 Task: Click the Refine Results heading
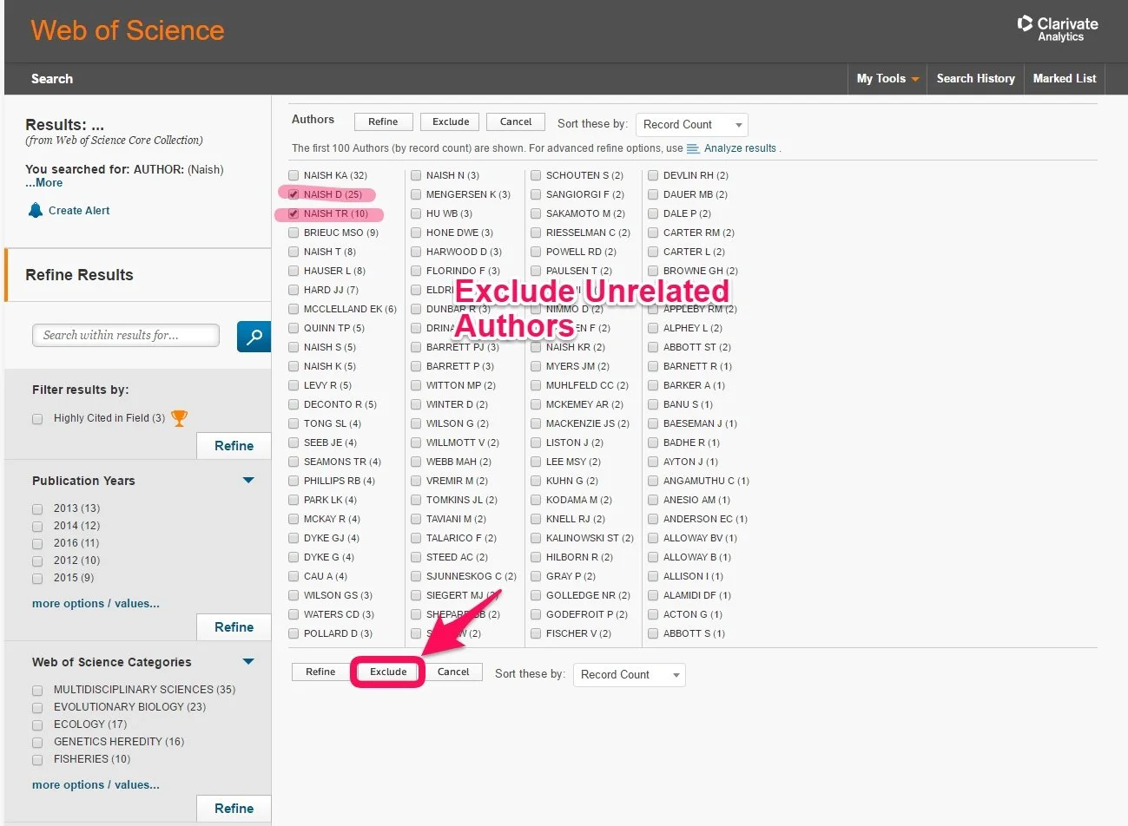79,275
